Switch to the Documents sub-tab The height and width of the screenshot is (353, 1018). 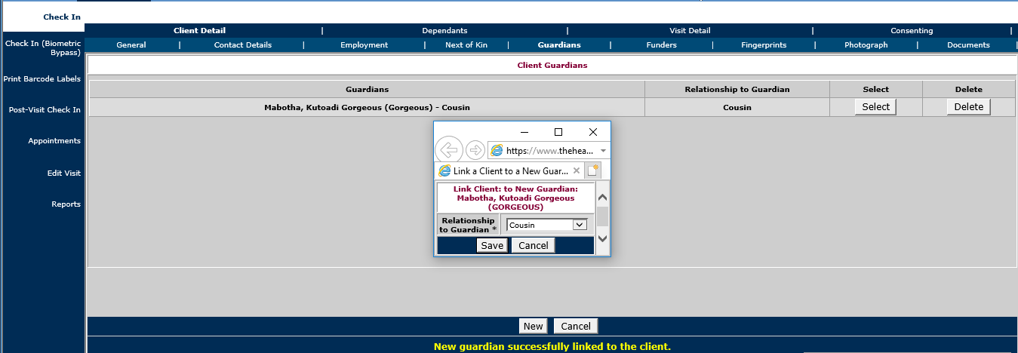pyautogui.click(x=968, y=45)
